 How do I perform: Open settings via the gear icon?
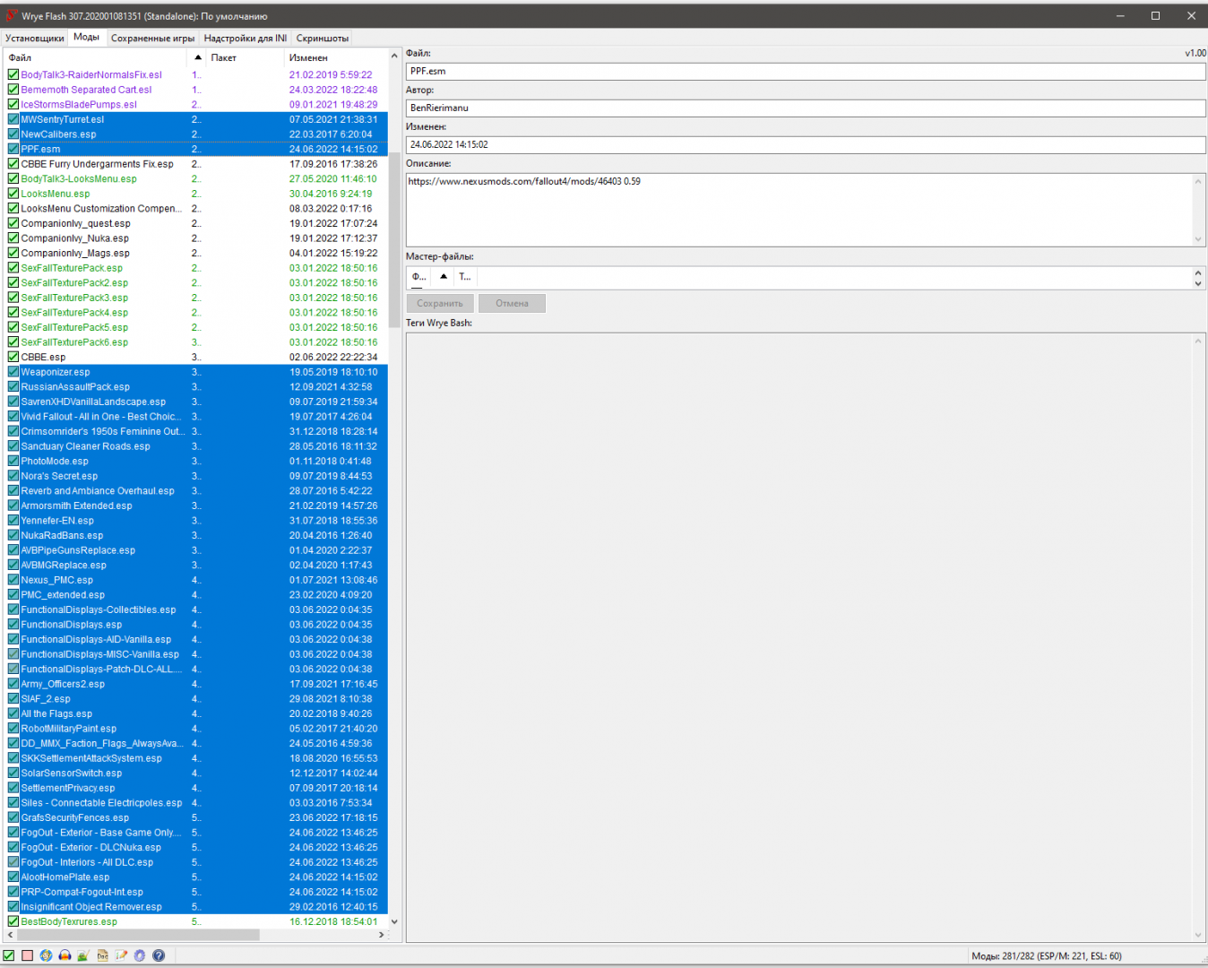pyautogui.click(x=140, y=955)
